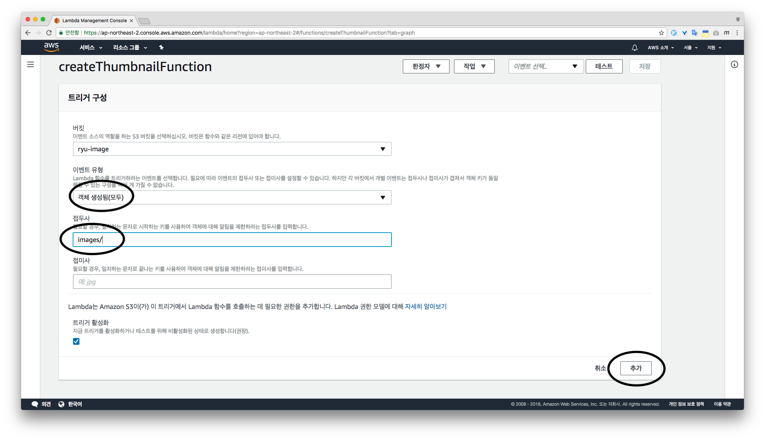
Task: Click the 접미사 suffix input field
Action: click(232, 282)
